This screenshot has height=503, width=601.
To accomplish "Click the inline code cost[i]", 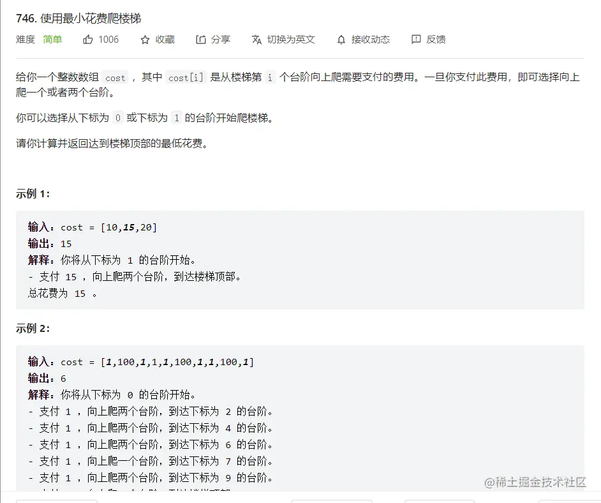I will (186, 77).
